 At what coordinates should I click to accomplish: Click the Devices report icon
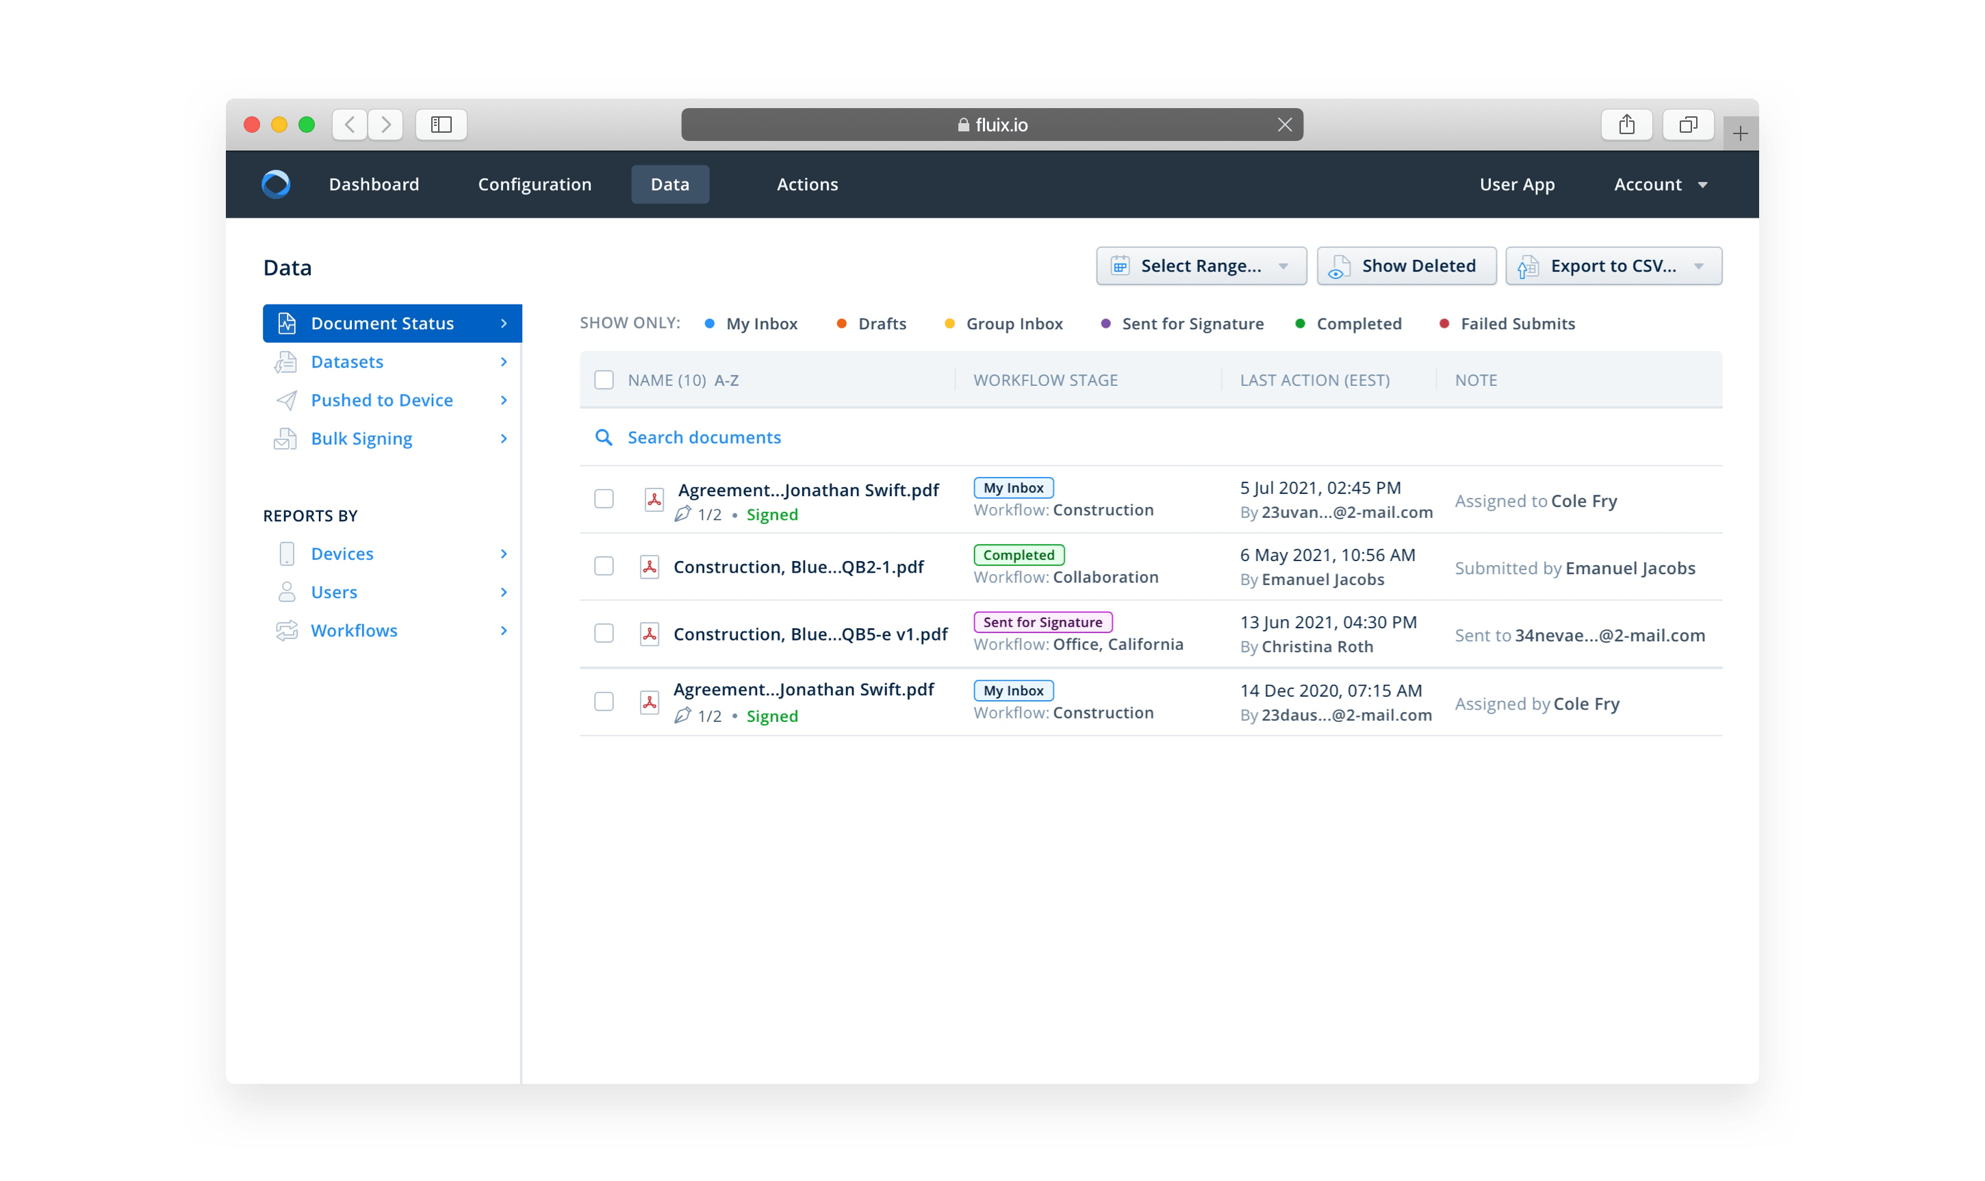[287, 554]
